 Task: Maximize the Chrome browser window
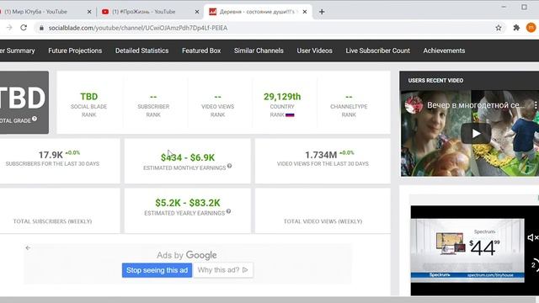(x=524, y=7)
